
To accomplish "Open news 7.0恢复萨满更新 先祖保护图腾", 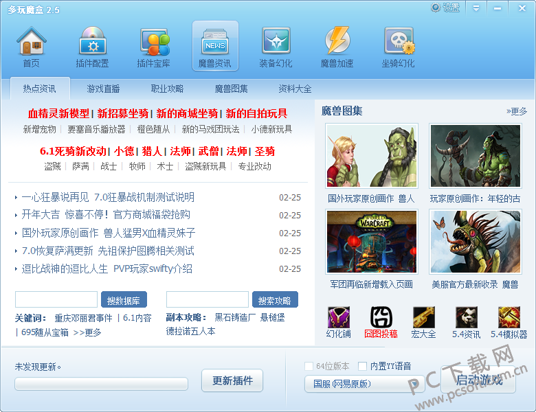I will (x=108, y=251).
